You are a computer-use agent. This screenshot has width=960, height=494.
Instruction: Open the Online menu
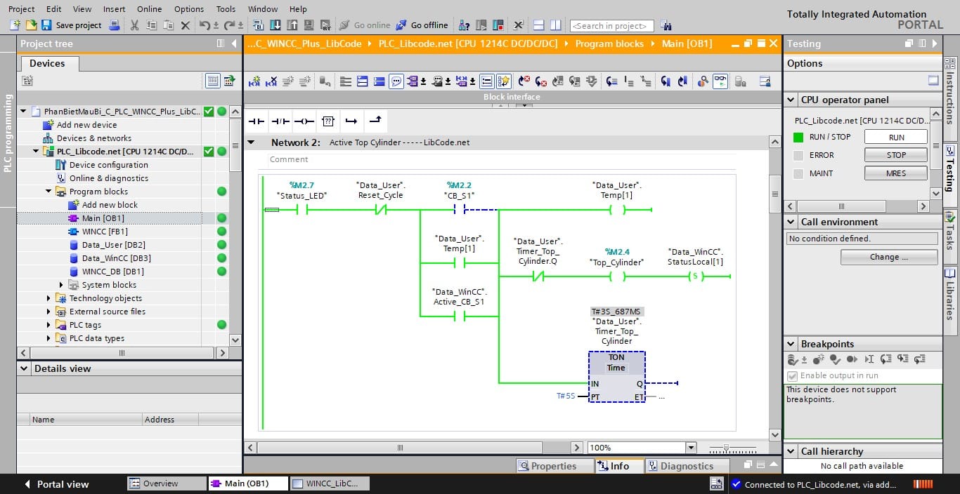pos(149,9)
